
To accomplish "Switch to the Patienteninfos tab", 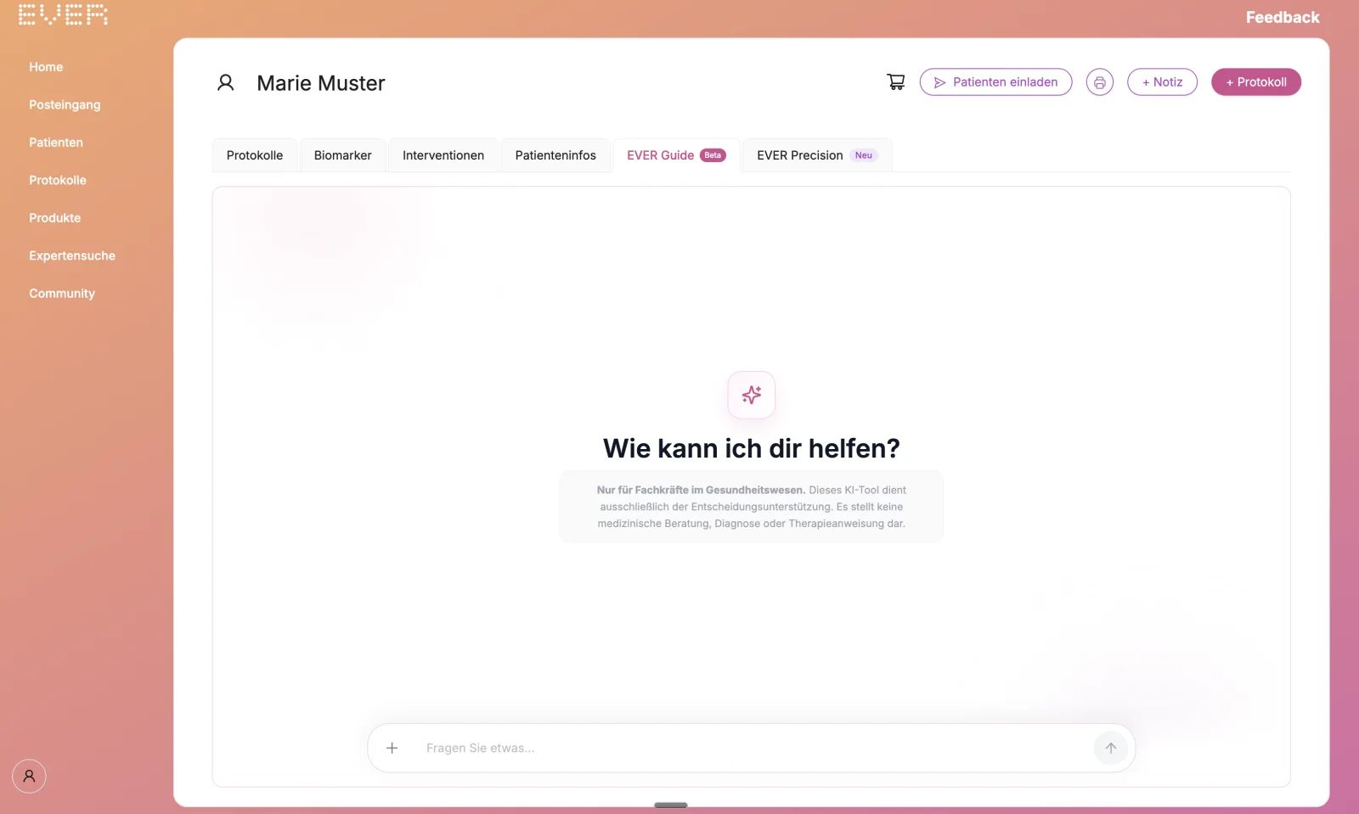I will point(555,155).
